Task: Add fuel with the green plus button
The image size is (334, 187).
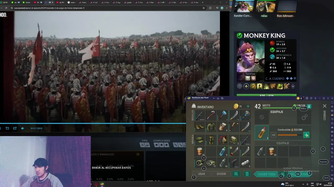Action: pos(306,135)
